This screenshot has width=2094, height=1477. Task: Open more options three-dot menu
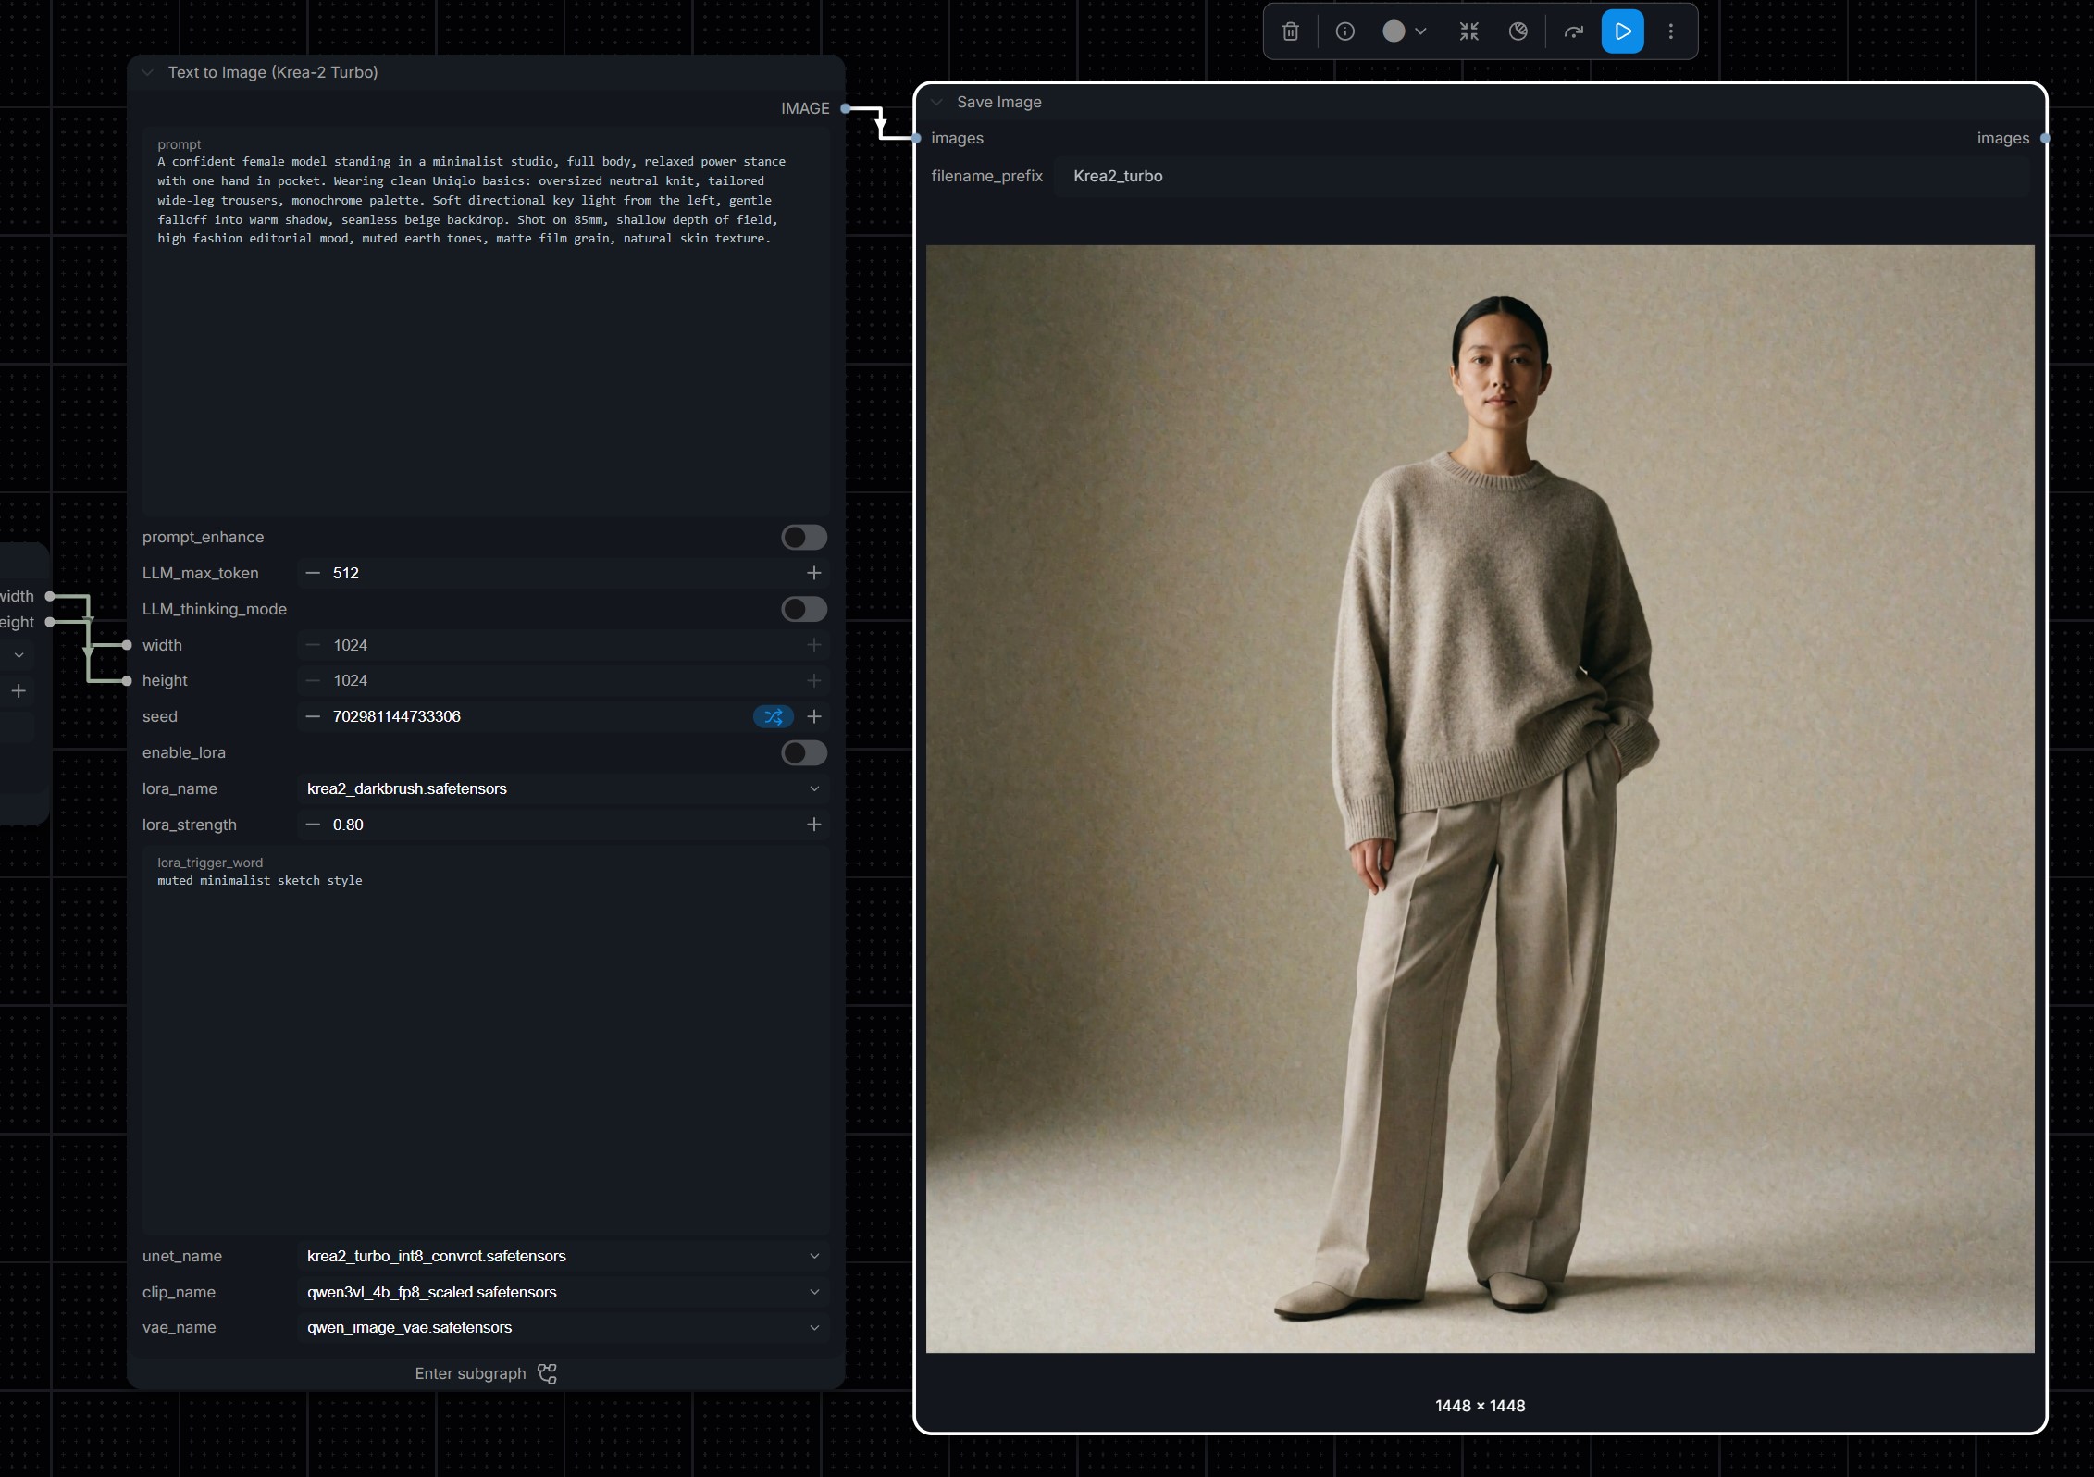coord(1671,31)
